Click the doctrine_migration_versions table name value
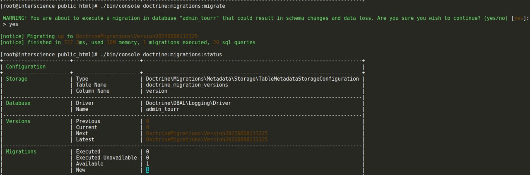The image size is (530, 175). pyautogui.click(x=187, y=85)
